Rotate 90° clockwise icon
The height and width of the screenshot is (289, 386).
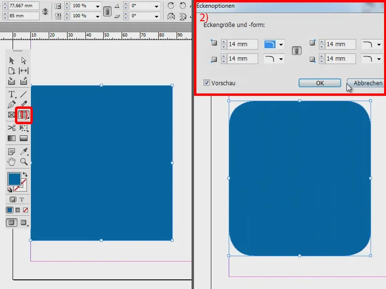point(171,5)
